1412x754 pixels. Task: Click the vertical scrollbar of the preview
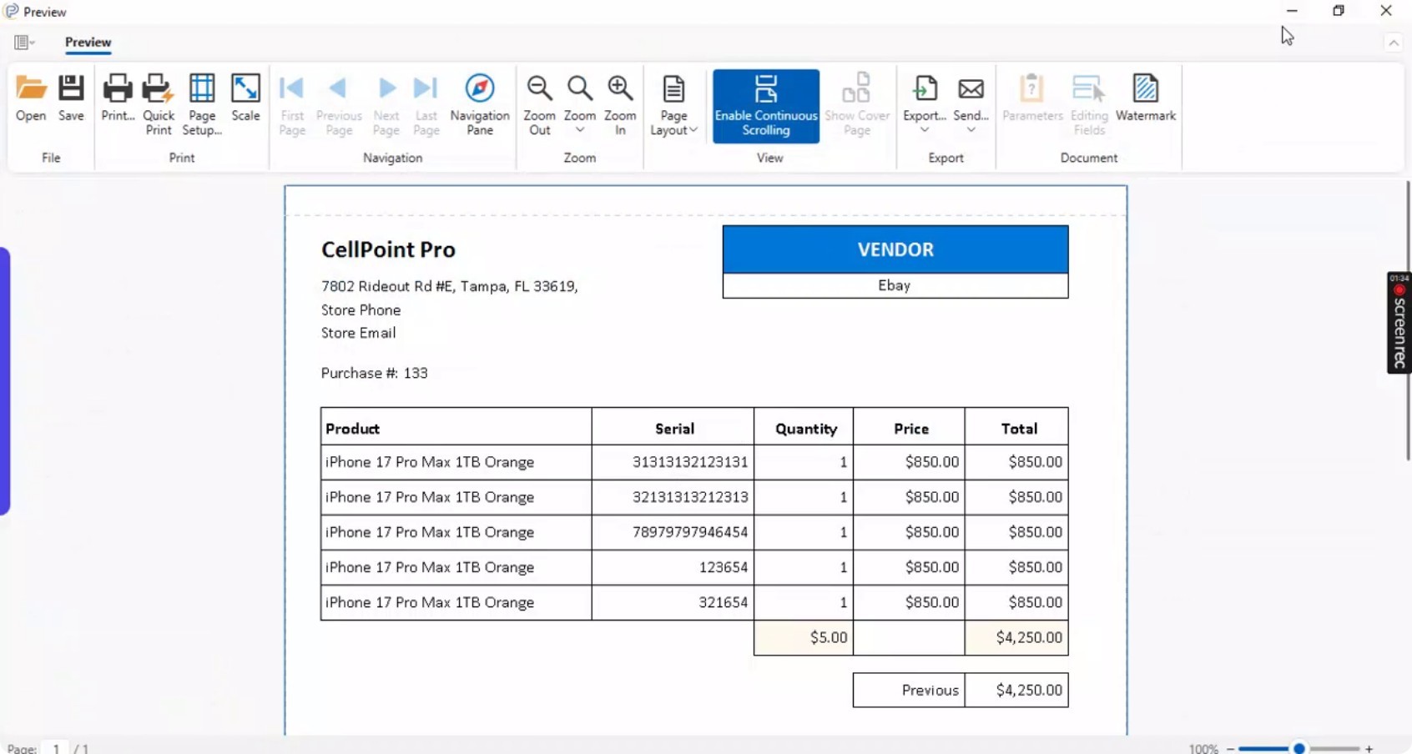[1408, 320]
